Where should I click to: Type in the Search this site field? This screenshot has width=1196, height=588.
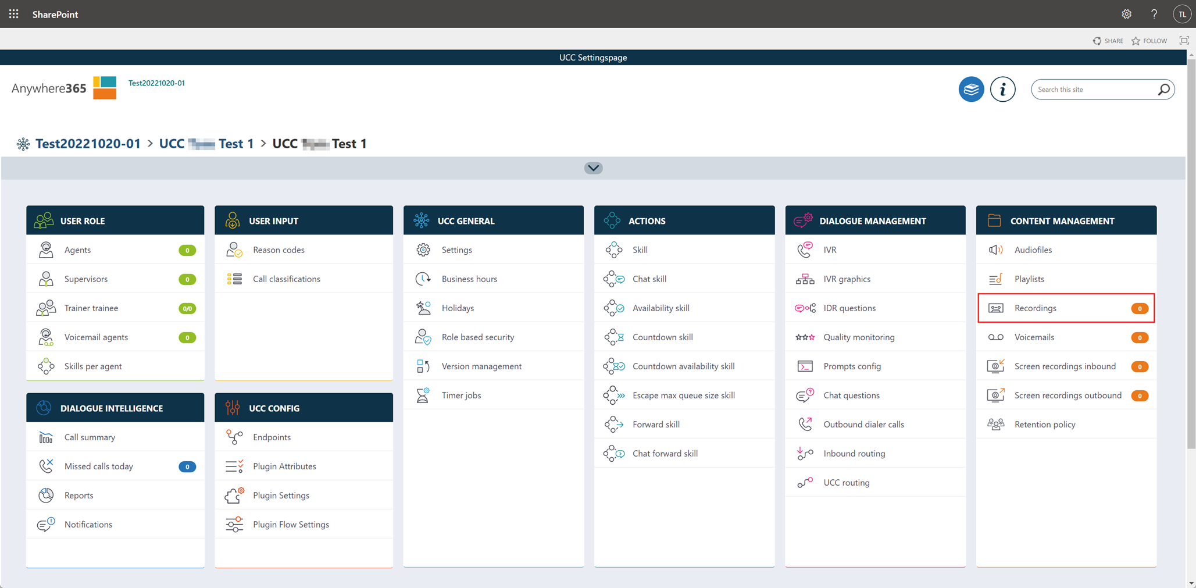pyautogui.click(x=1093, y=90)
